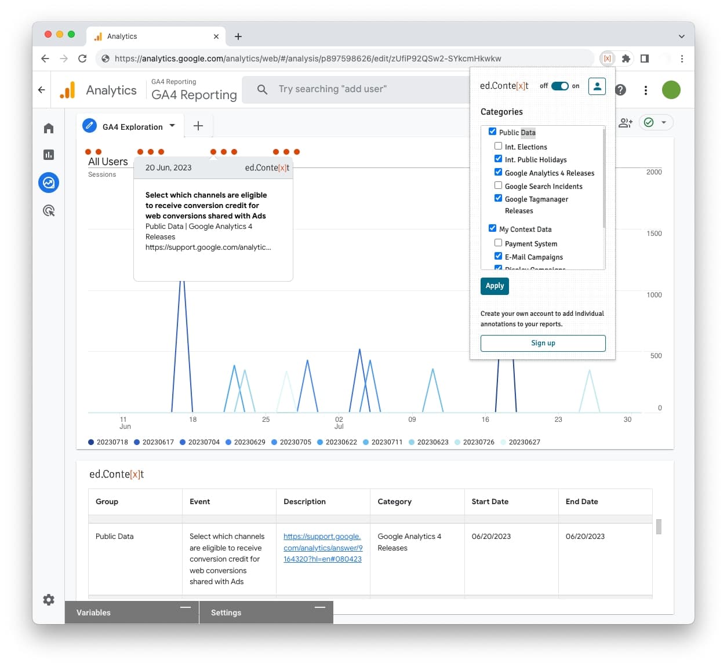The height and width of the screenshot is (667, 727).
Task: Minimize the Settings panel
Action: pyautogui.click(x=319, y=607)
